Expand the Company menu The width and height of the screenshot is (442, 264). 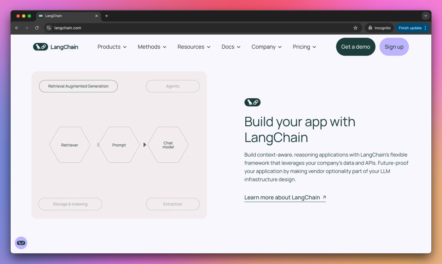tap(267, 47)
